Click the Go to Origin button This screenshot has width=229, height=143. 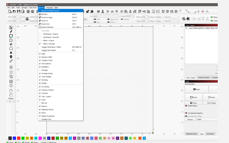point(211,103)
